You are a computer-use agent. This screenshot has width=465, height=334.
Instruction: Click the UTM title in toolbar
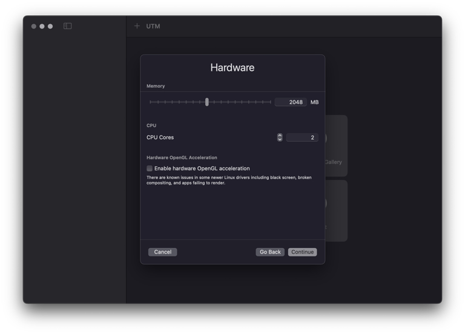[x=153, y=26]
